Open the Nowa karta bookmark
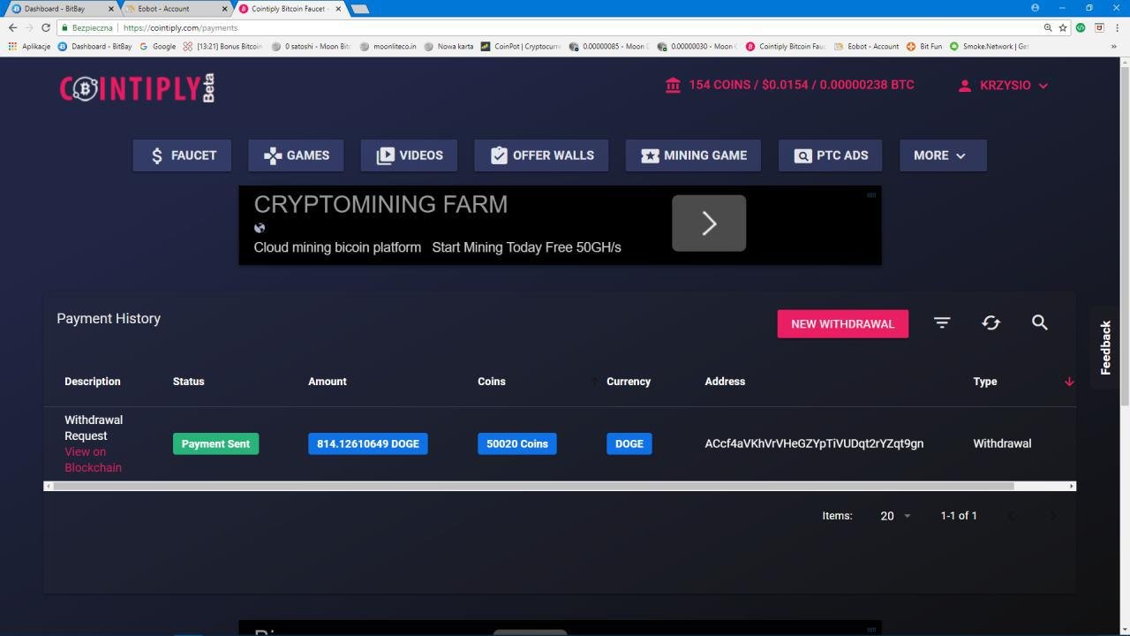 coord(448,46)
